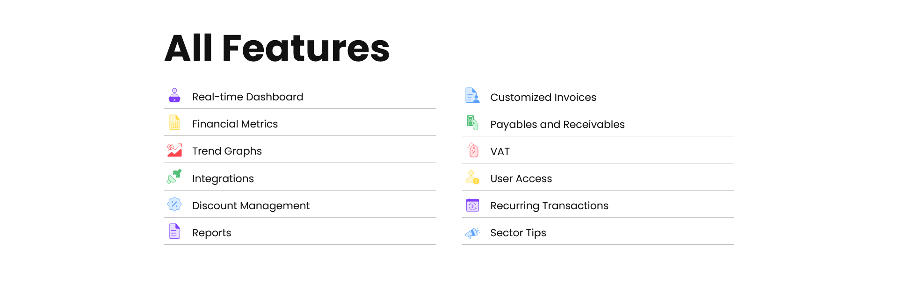This screenshot has height=283, width=898.
Task: Click the All Features heading
Action: (277, 48)
